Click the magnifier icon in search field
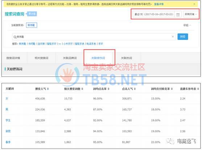202x150 pixels. click(15, 37)
